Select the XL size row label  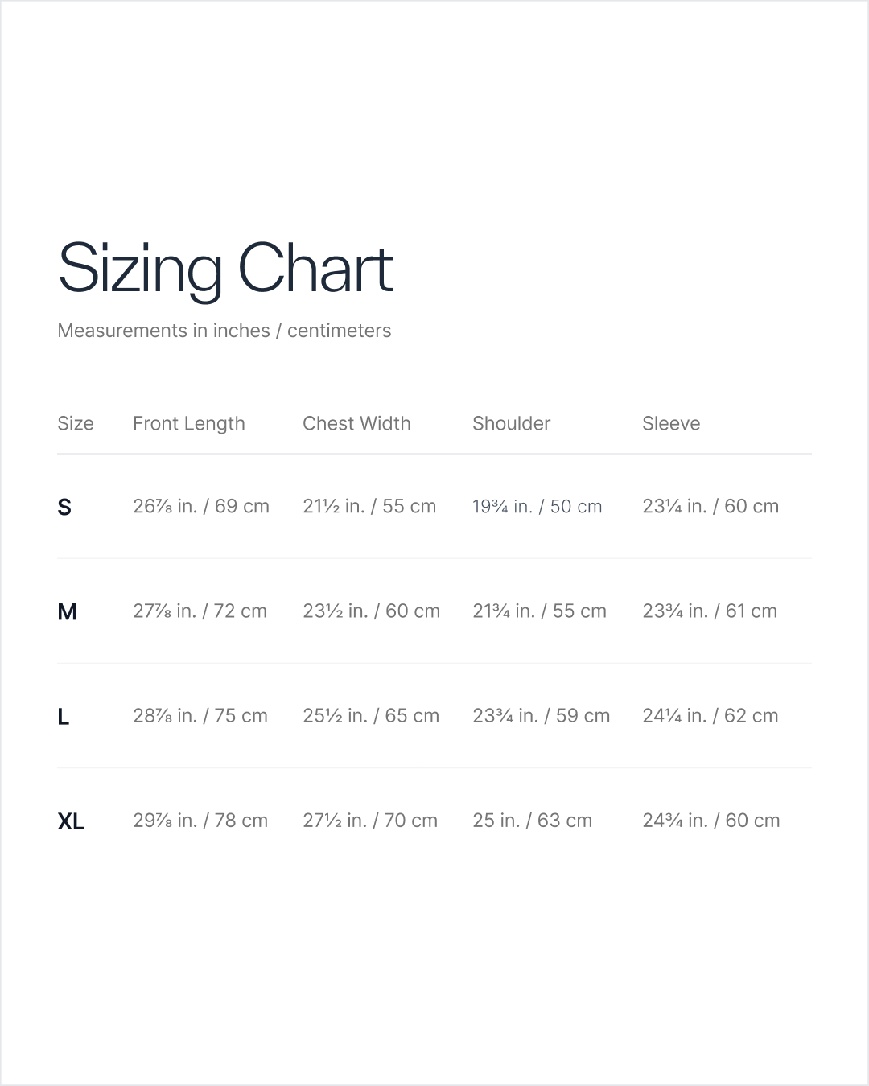click(71, 821)
